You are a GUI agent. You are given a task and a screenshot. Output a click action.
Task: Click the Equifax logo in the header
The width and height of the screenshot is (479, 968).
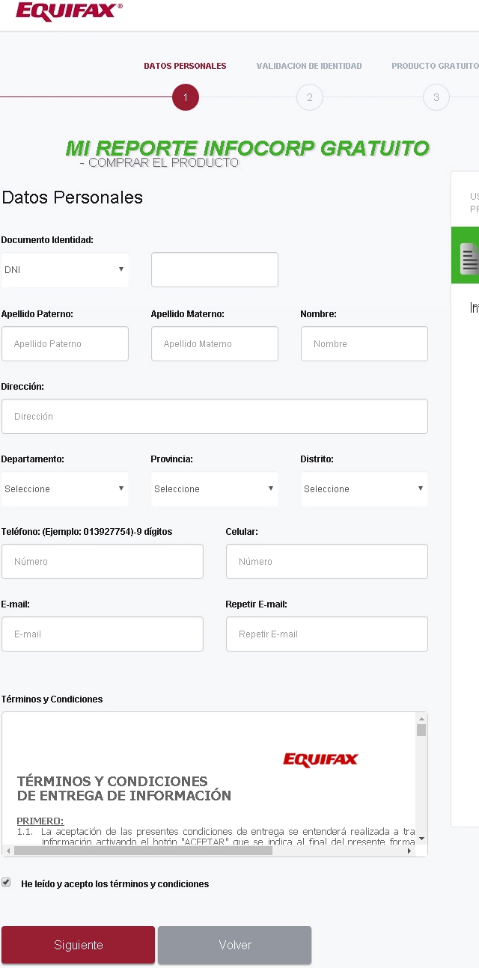(x=68, y=11)
